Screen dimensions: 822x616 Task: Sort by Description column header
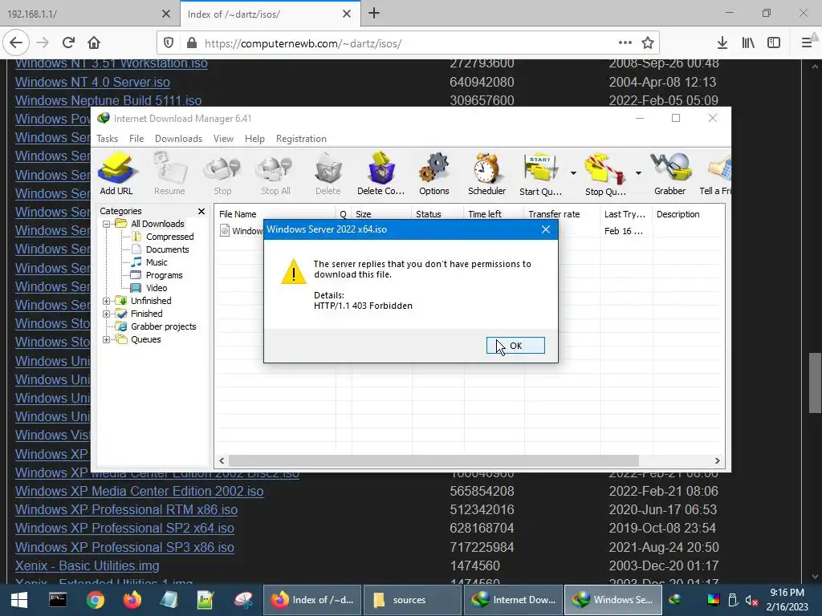click(x=688, y=213)
